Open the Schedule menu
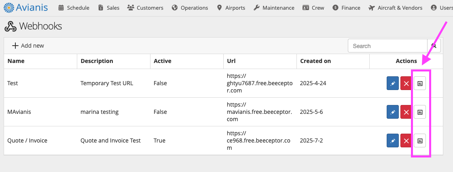This screenshot has width=453, height=172. coord(74,8)
